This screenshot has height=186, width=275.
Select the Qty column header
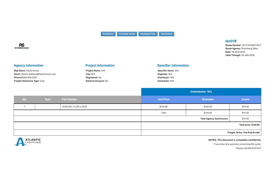tap(24, 99)
